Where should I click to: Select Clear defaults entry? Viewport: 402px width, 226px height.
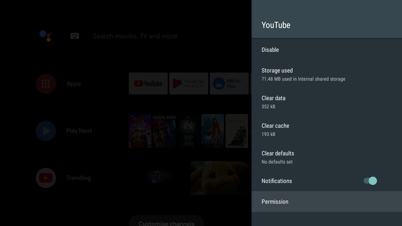coord(327,157)
